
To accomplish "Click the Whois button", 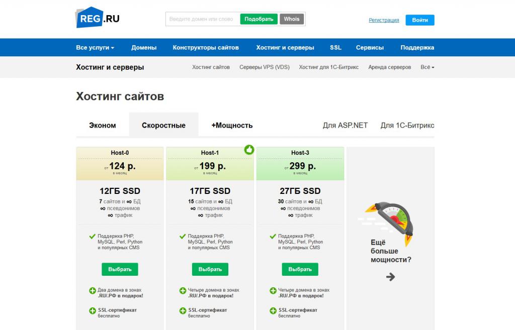I will click(292, 19).
